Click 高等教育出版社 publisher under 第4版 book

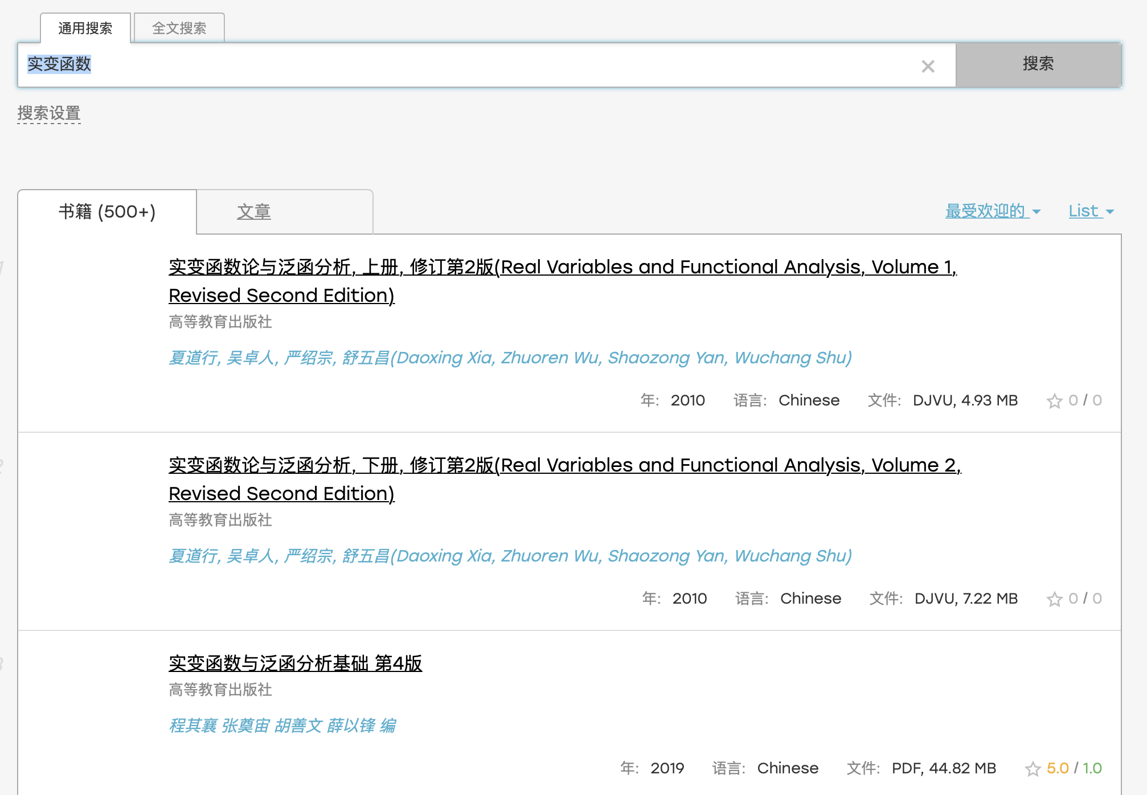(220, 690)
